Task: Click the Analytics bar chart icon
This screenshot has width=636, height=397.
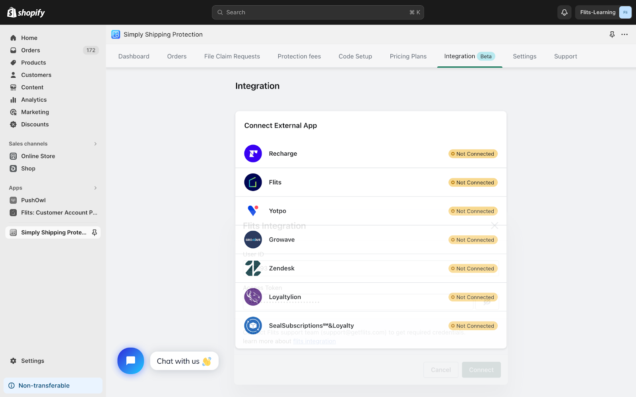Action: (x=13, y=100)
